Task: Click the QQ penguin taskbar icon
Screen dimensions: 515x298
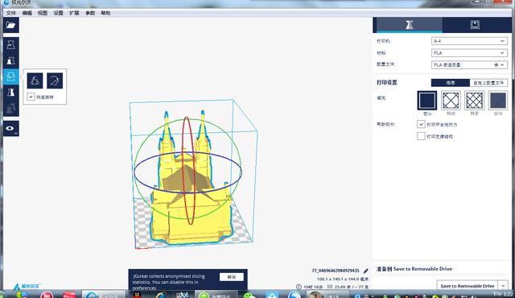Action: pos(138,295)
